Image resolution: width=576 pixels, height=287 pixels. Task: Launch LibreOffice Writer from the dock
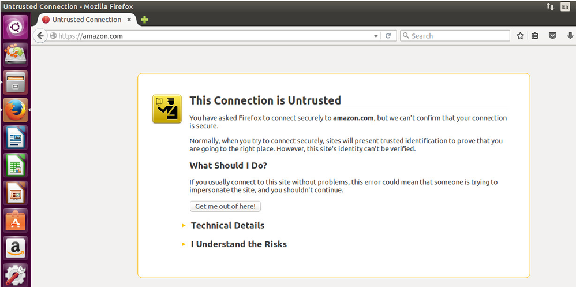pyautogui.click(x=15, y=139)
